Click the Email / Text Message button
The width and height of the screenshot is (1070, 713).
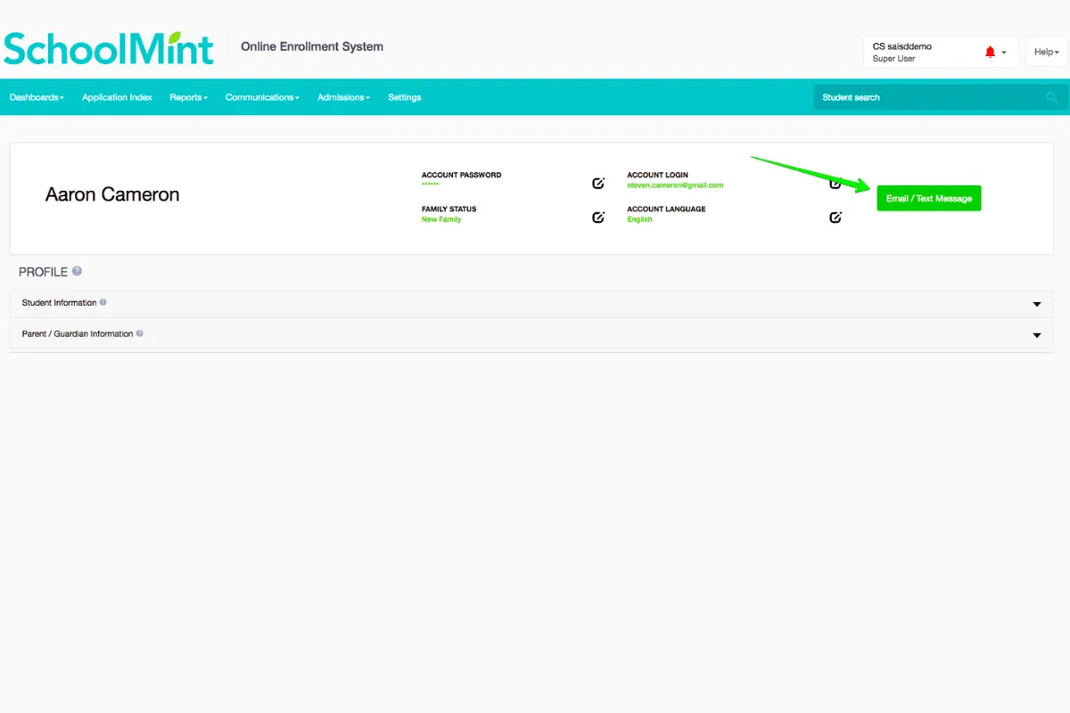pos(929,198)
